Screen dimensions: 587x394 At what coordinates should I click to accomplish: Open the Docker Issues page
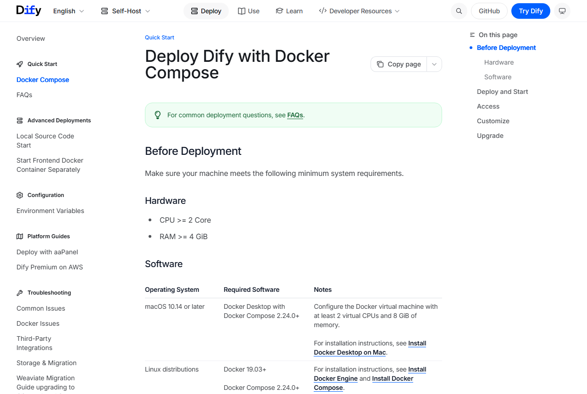click(x=38, y=323)
